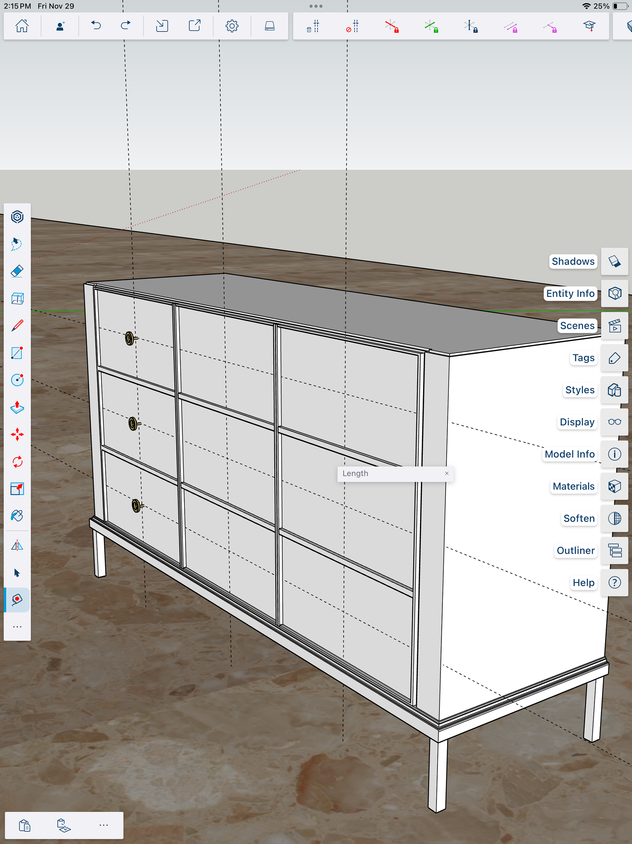Open the Materials panel icon

point(614,486)
